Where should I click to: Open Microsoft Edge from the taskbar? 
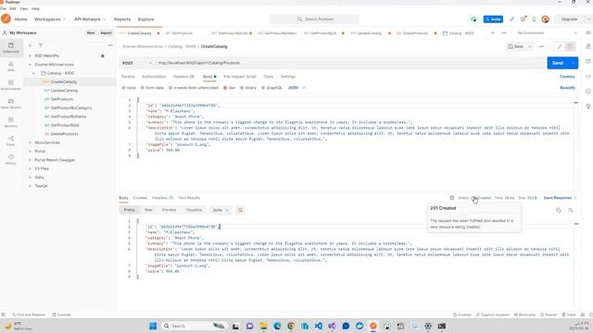pos(277,326)
